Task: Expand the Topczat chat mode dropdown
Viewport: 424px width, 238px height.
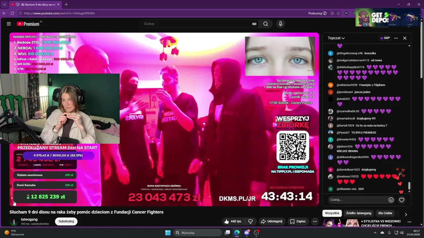Action: (x=336, y=38)
